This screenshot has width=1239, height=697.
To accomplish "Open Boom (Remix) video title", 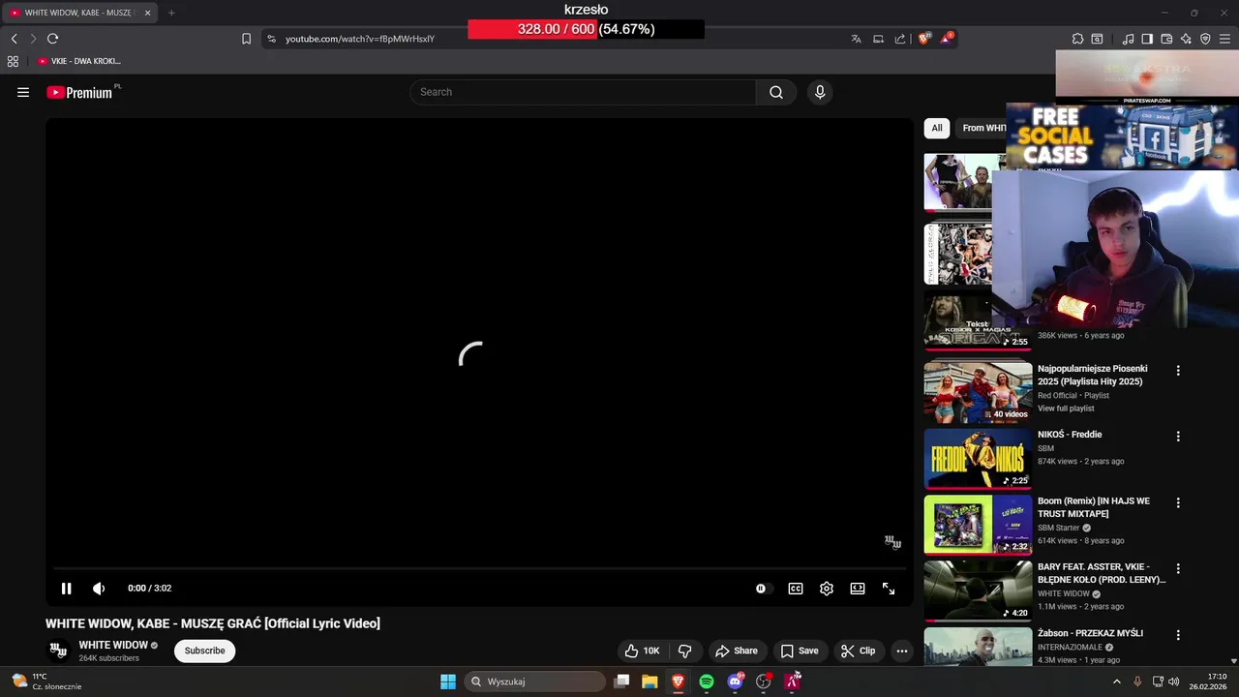I will (x=1094, y=507).
